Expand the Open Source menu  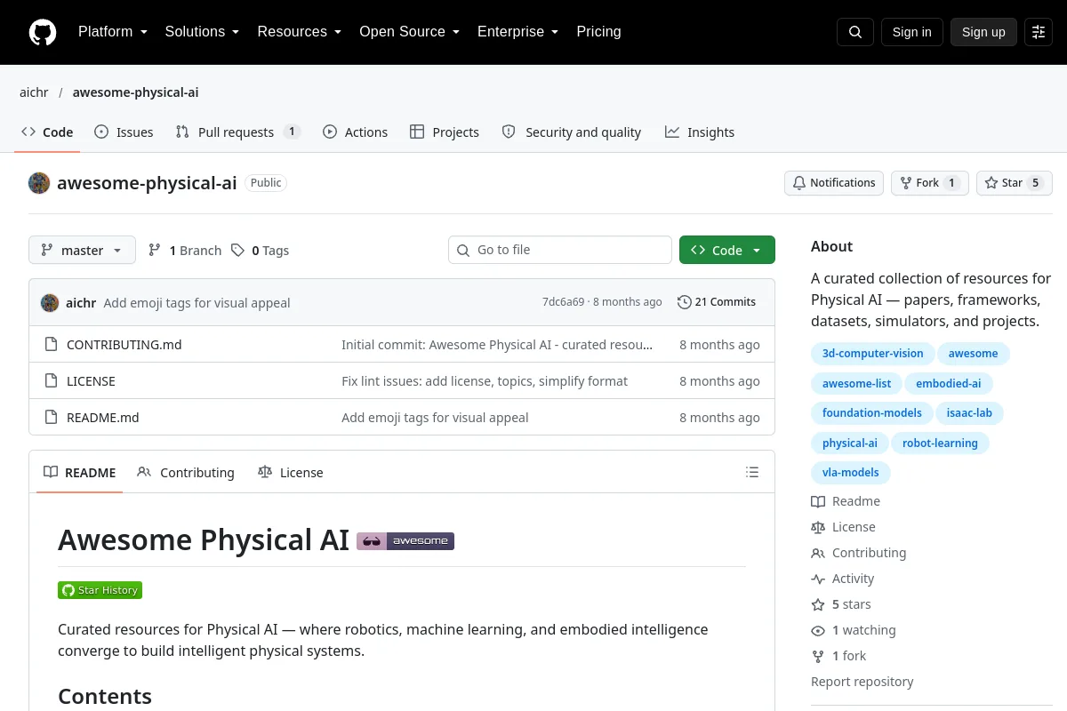tap(410, 32)
